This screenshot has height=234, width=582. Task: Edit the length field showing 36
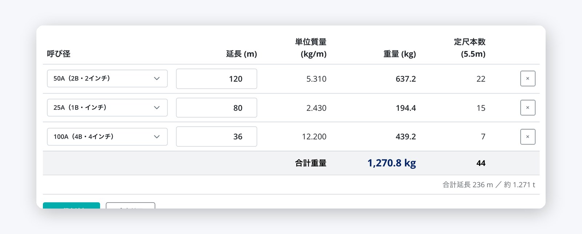click(216, 136)
